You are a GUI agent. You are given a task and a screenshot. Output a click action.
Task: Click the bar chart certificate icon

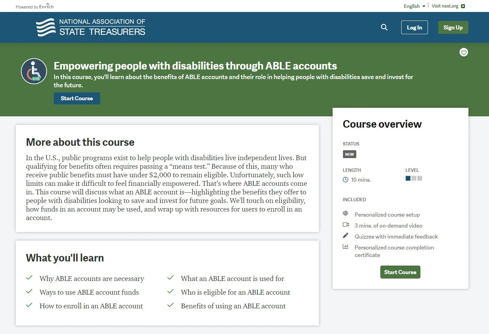(345, 246)
